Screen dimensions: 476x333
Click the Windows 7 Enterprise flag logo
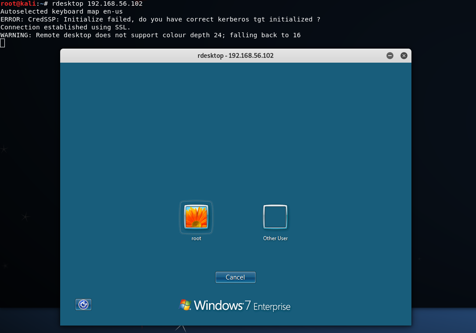pos(185,305)
